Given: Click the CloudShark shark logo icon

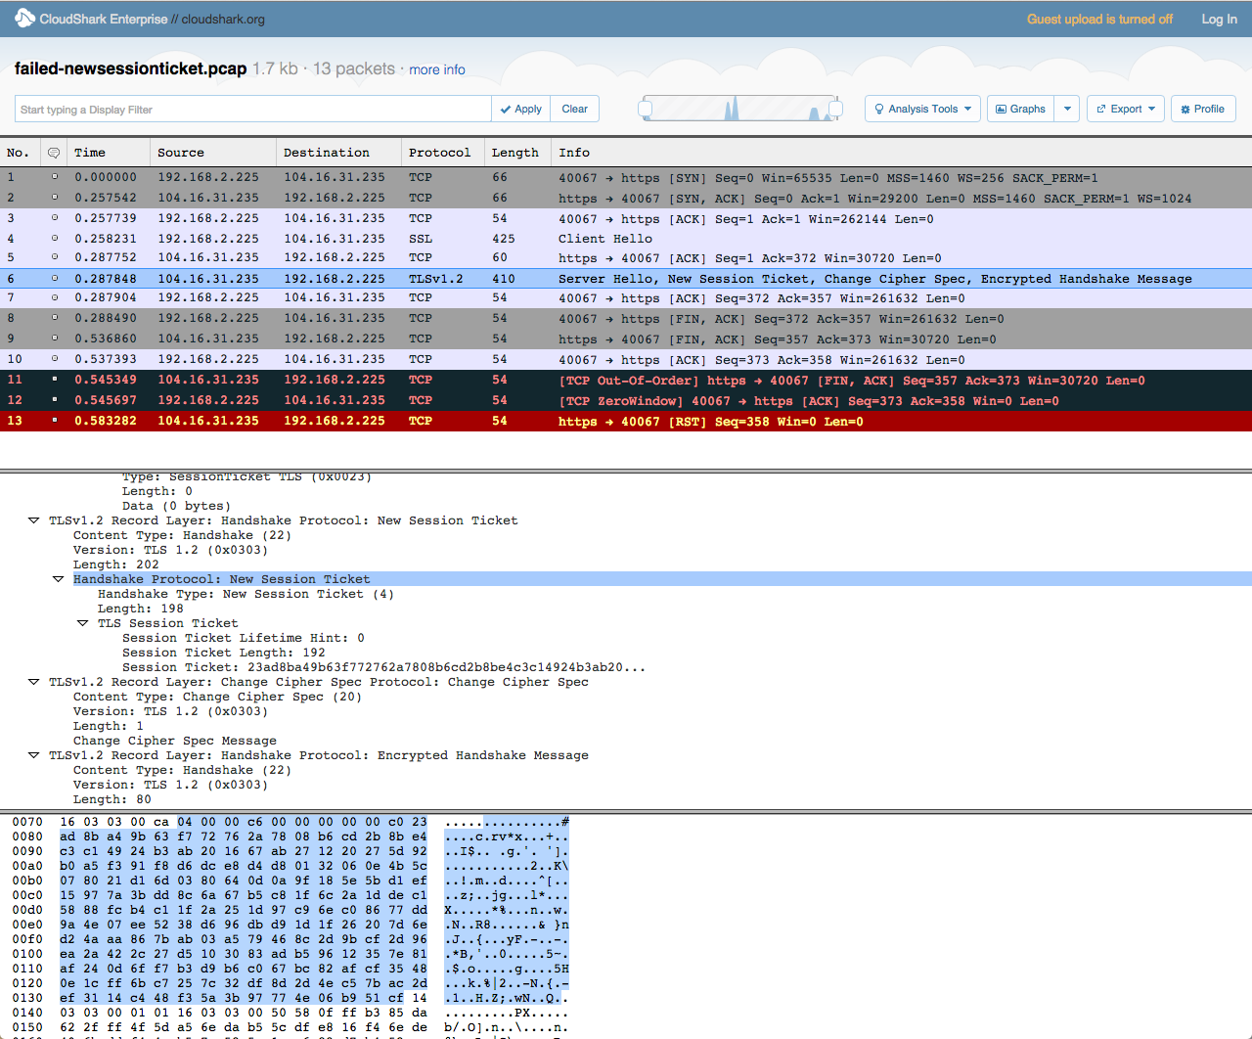Looking at the screenshot, I should [24, 19].
